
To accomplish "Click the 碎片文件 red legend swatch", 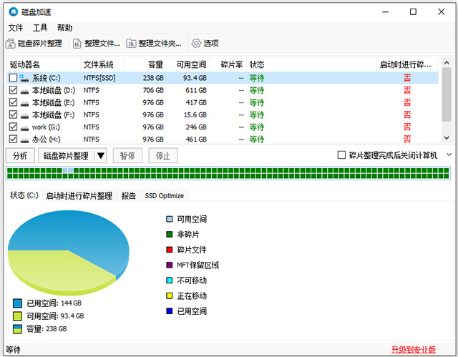I will coord(170,250).
